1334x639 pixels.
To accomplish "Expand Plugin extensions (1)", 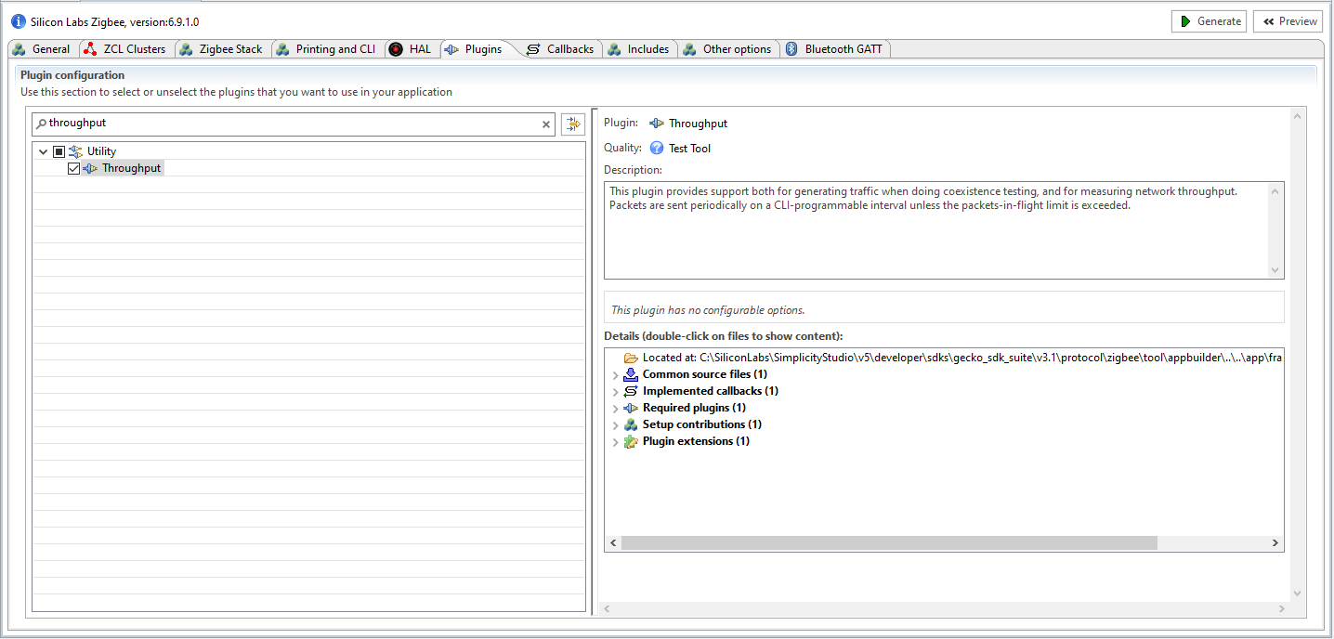I will [x=615, y=442].
